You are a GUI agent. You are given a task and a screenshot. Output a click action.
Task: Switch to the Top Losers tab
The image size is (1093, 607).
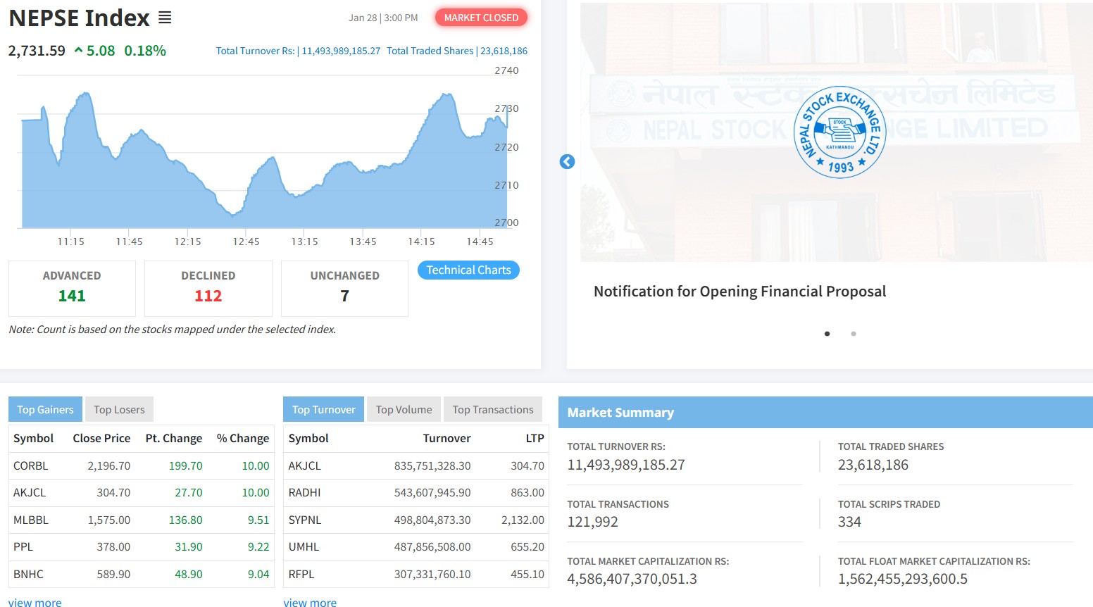(x=119, y=410)
